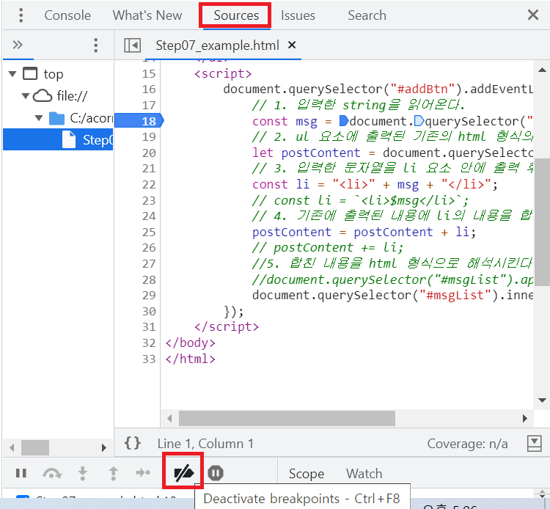Click the Coverage: n/a status text

point(467,444)
